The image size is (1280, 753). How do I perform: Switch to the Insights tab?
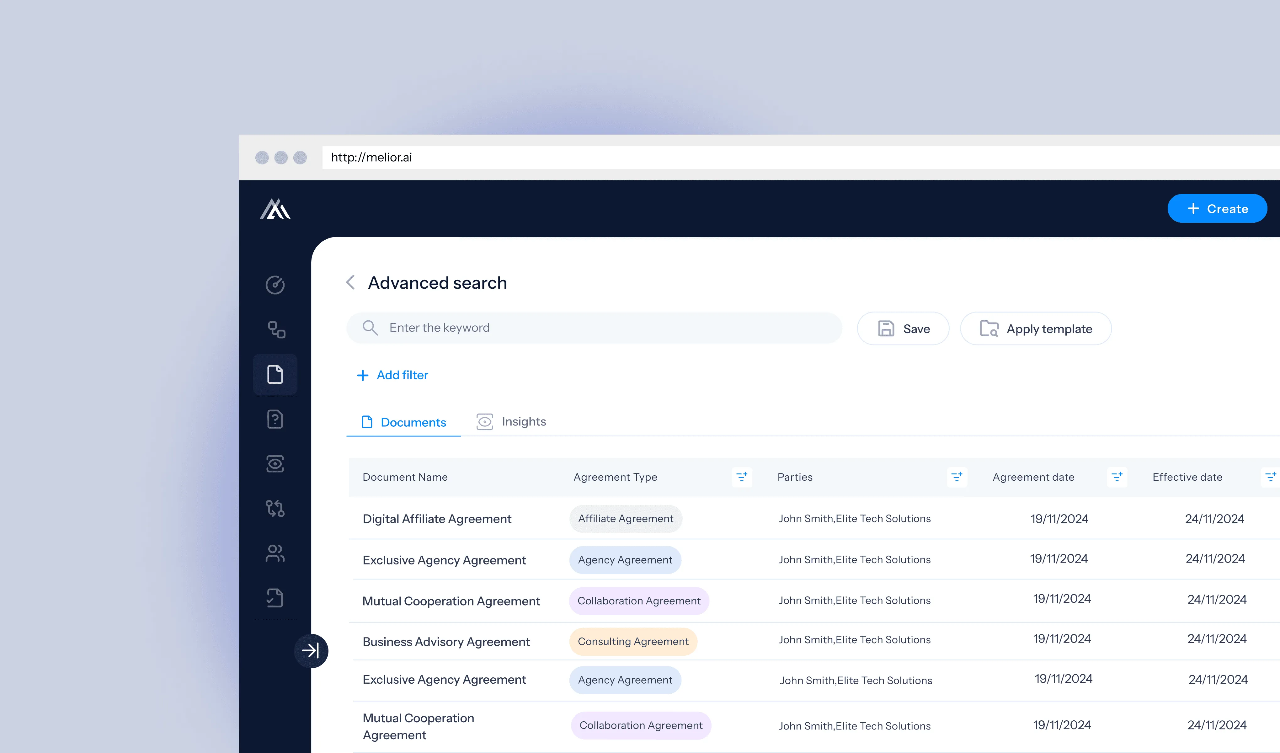pyautogui.click(x=511, y=422)
